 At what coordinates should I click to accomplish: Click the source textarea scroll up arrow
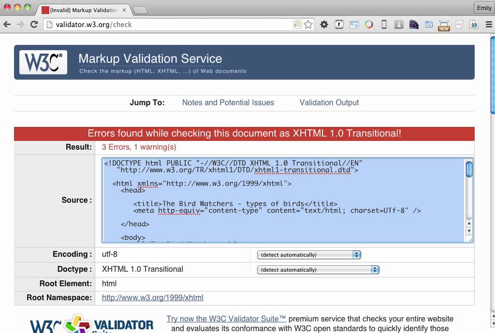click(x=469, y=223)
